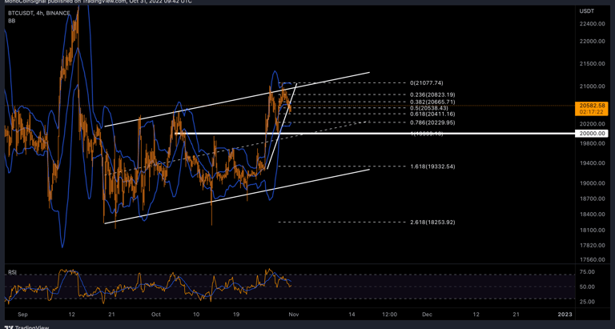615x329 pixels.
Task: Click the 10 date label on time axis
Action: [x=196, y=315]
